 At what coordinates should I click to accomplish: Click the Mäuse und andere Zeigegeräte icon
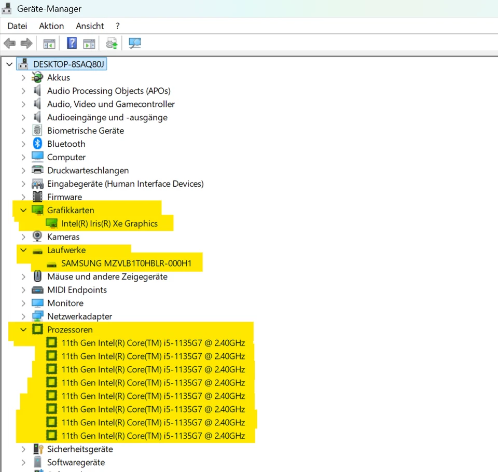[37, 276]
